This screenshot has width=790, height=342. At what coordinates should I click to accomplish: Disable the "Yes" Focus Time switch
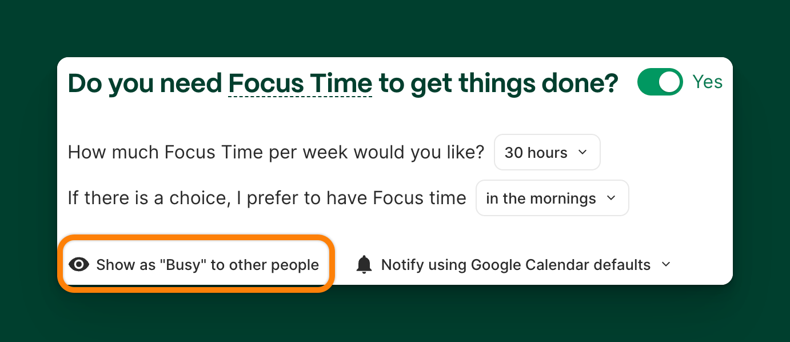click(660, 82)
